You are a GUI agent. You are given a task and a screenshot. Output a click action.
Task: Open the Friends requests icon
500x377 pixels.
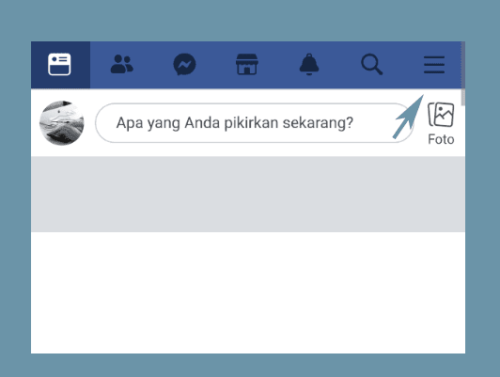(122, 64)
